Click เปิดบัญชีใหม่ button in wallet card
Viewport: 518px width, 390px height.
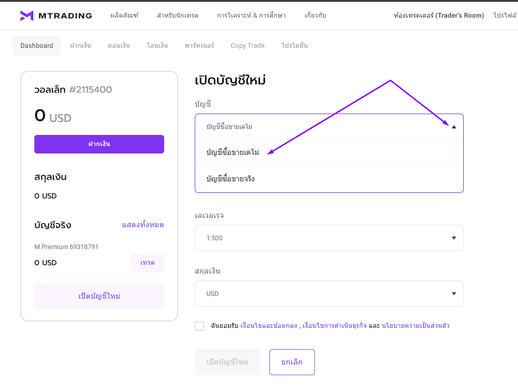click(99, 296)
